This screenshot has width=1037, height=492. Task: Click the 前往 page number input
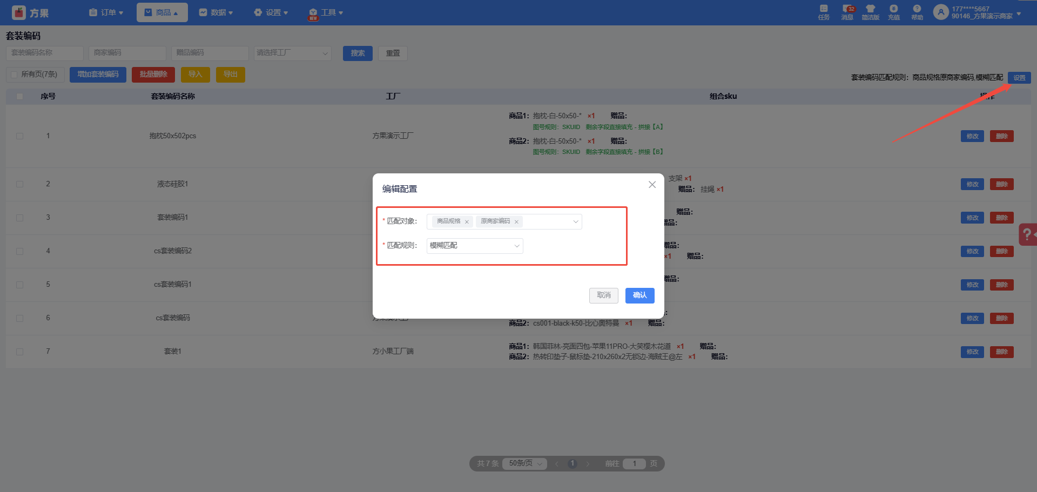pos(634,464)
